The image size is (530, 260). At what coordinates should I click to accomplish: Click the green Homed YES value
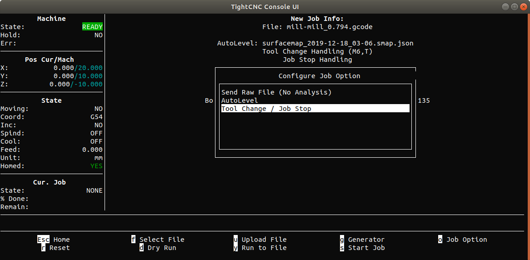96,165
